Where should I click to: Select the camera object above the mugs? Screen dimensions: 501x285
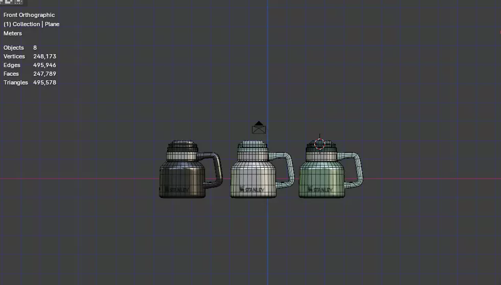[x=259, y=127]
